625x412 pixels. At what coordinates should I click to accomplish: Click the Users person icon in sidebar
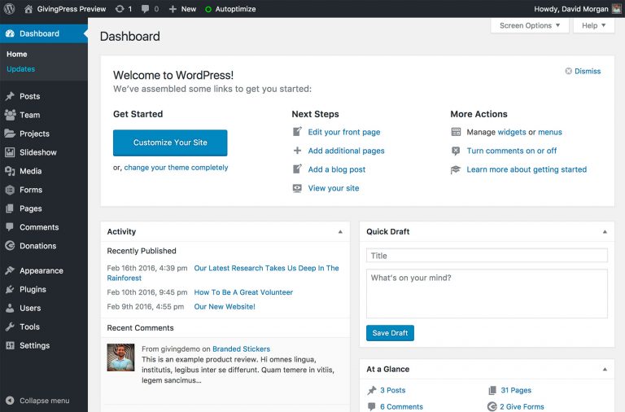(10, 308)
